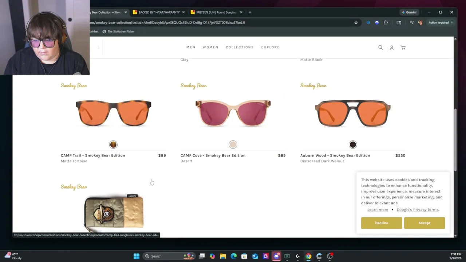Open CAMP Trail - Smokey Bear Edition link
Image resolution: width=466 pixels, height=262 pixels.
pyautogui.click(x=93, y=155)
